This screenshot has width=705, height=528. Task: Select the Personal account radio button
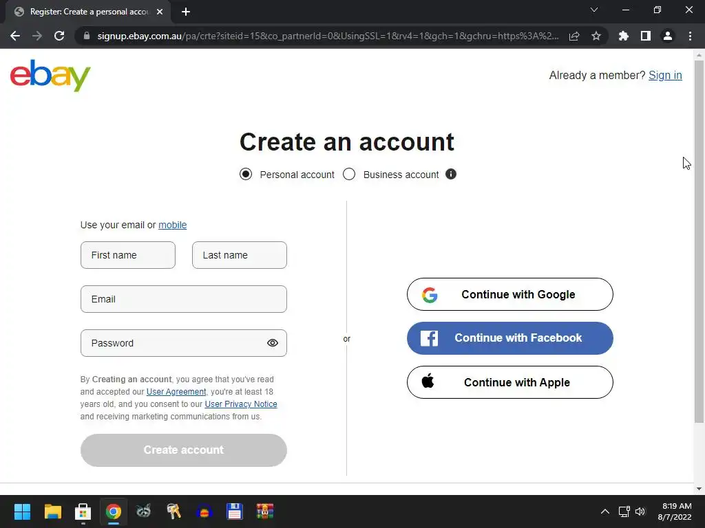point(246,174)
